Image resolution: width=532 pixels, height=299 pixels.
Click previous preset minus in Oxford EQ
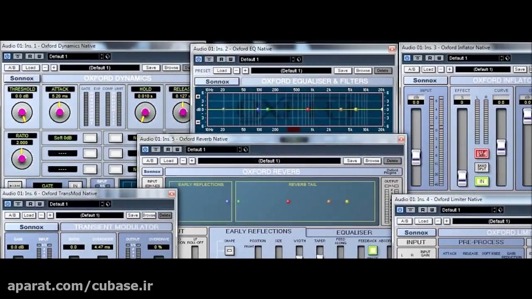click(236, 71)
